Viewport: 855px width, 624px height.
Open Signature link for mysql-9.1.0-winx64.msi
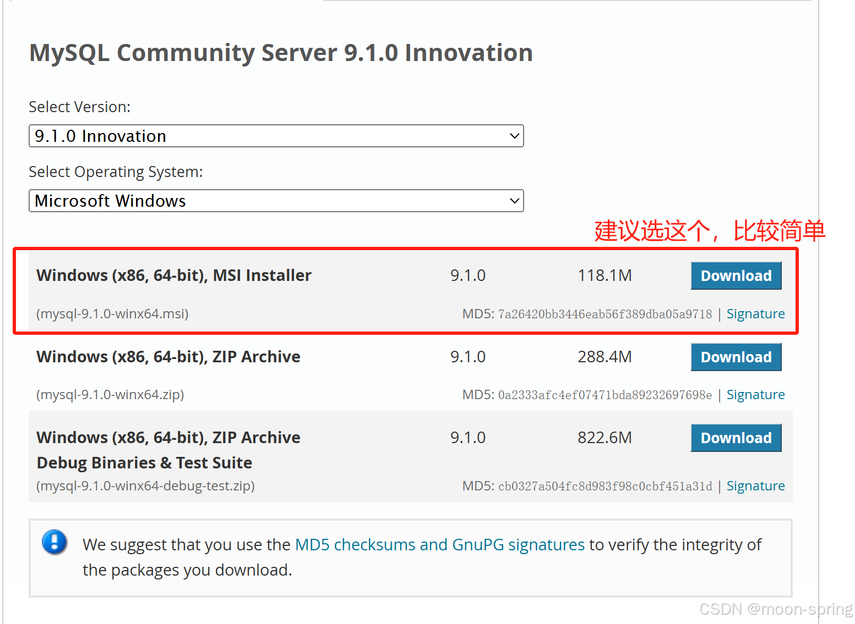point(755,314)
